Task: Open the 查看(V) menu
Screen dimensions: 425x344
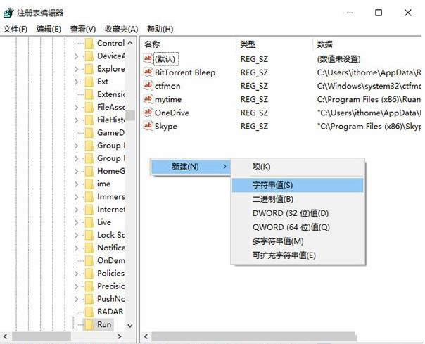Action: pos(83,29)
